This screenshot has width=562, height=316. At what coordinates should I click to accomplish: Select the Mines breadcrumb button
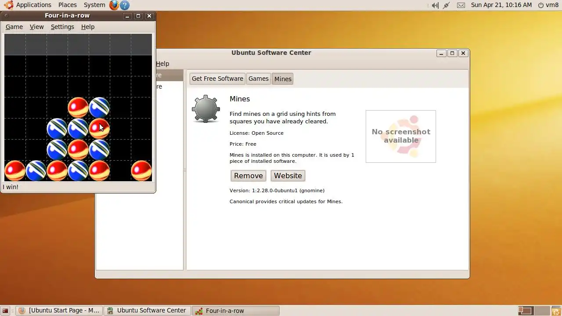tap(283, 79)
